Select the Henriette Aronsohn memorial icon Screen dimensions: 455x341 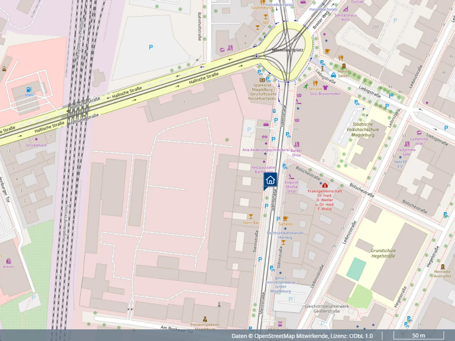pos(443,266)
